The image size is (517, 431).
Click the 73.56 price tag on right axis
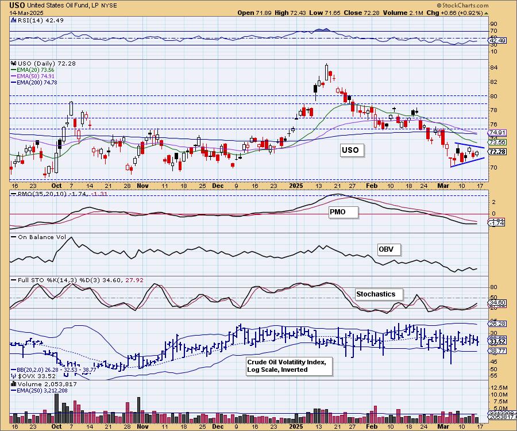(x=498, y=142)
